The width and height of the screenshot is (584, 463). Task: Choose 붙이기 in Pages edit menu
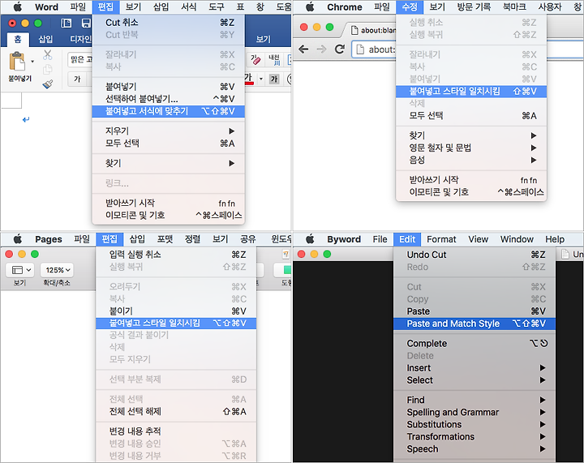(x=176, y=311)
